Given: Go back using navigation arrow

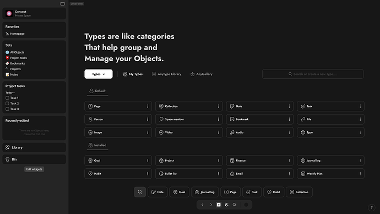Looking at the screenshot, I should tap(203, 205).
